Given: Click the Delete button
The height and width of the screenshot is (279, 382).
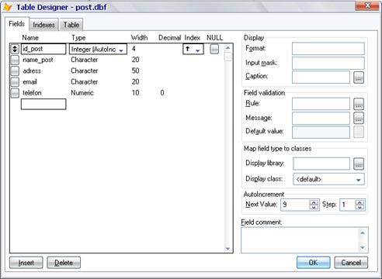Looking at the screenshot, I should pos(64,263).
